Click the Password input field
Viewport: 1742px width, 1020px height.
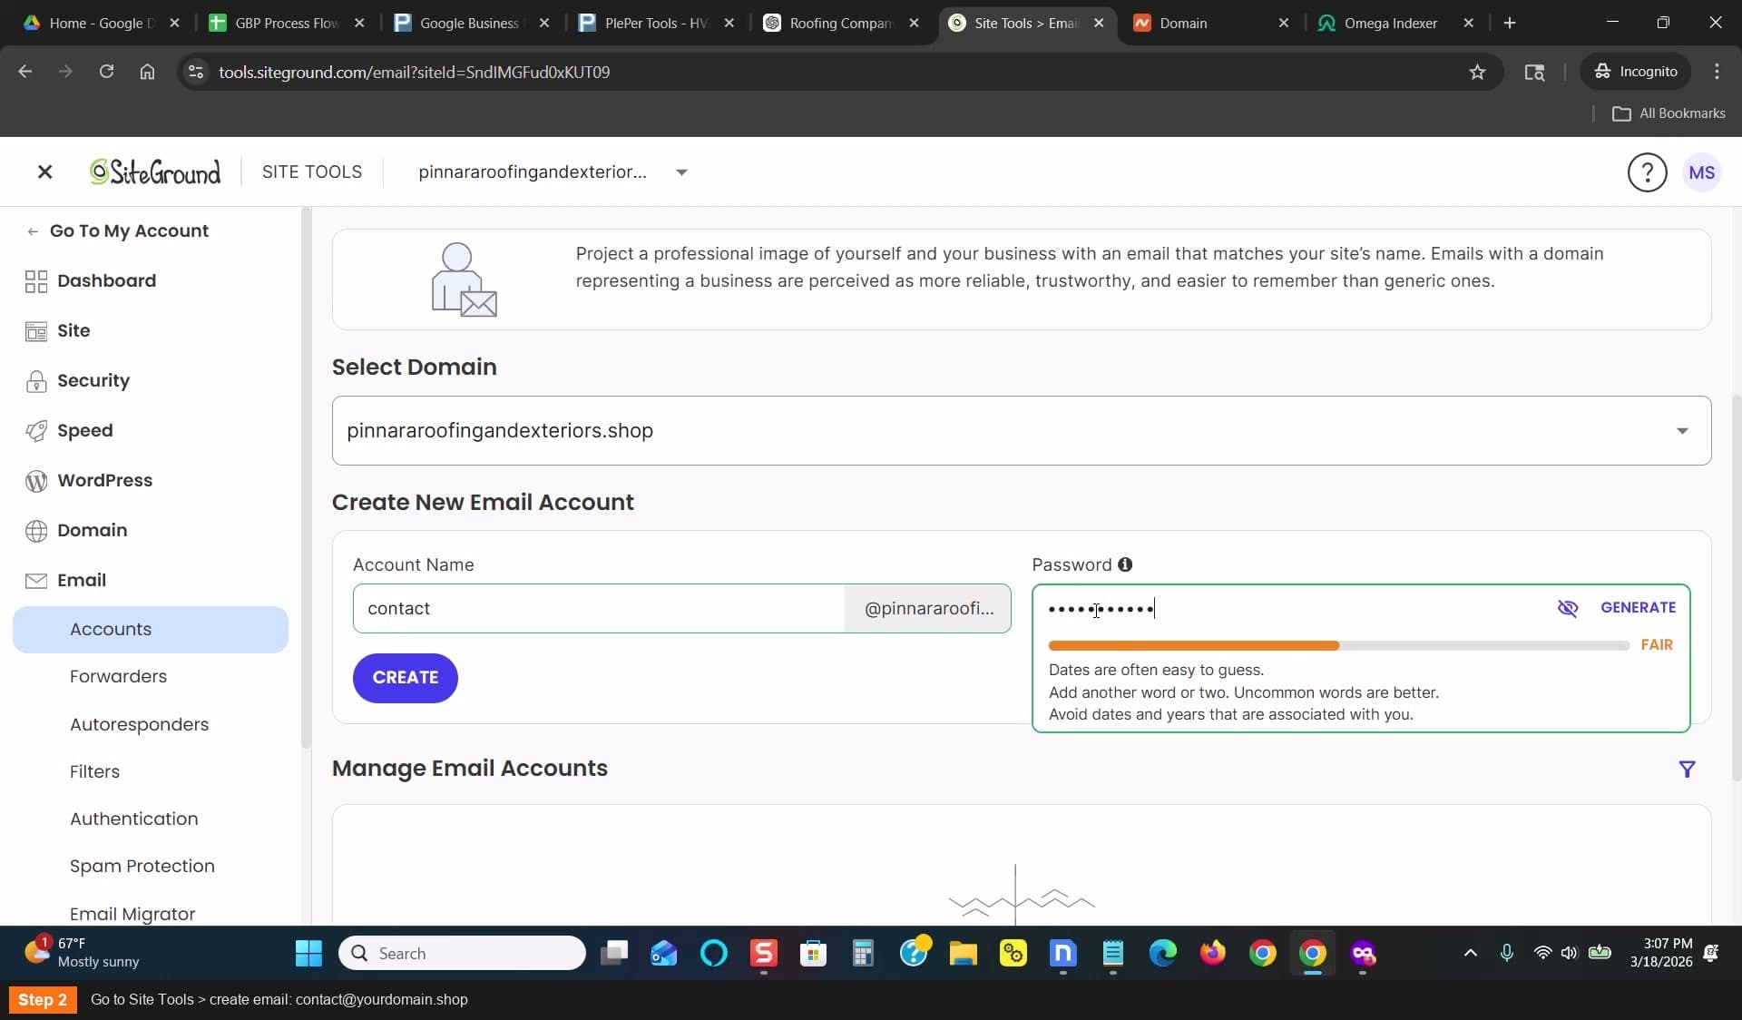pos(1297,608)
